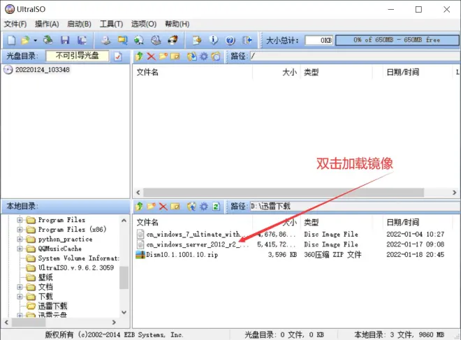Image resolution: width=461 pixels, height=340 pixels.
Task: Click the Open file folder icon
Action: coord(25,40)
